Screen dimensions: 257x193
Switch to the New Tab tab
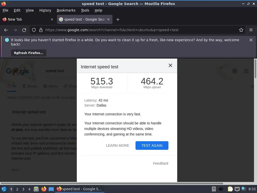pyautogui.click(x=28, y=19)
